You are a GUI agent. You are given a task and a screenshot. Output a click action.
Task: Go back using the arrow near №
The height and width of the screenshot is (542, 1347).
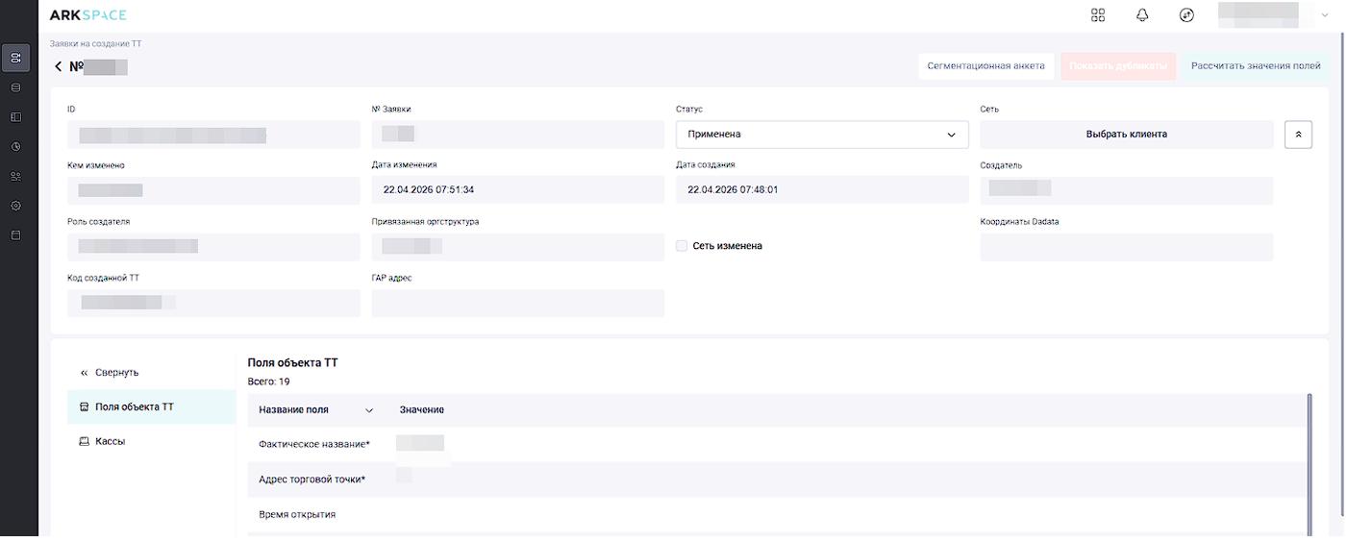(x=59, y=66)
